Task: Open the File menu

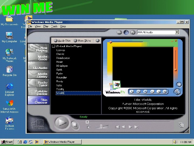Action: click(30, 26)
